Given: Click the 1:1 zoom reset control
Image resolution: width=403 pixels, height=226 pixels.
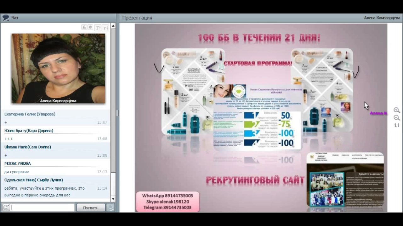Looking at the screenshot, I should point(397,125).
